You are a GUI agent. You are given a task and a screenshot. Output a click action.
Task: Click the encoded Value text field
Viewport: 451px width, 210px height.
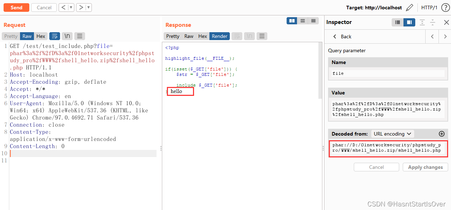tap(388, 109)
